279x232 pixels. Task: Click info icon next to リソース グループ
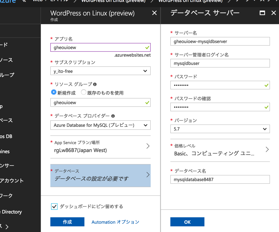pos(95,84)
